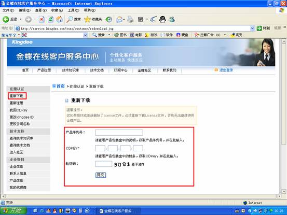Image resolution: width=287 pixels, height=215 pixels.
Task: Click the Refresh page icon
Action: [51, 19]
